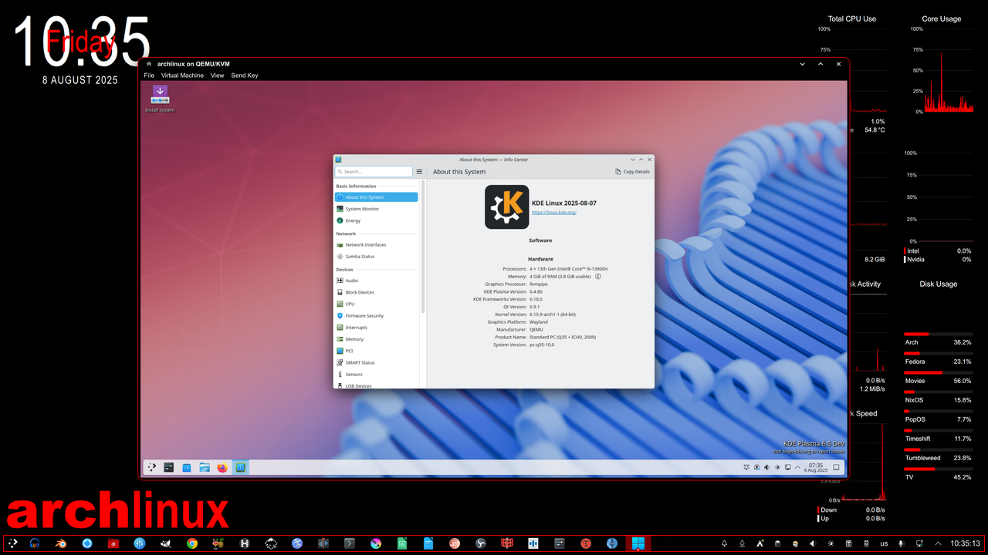Select Interrupts in sidebar

(377, 328)
